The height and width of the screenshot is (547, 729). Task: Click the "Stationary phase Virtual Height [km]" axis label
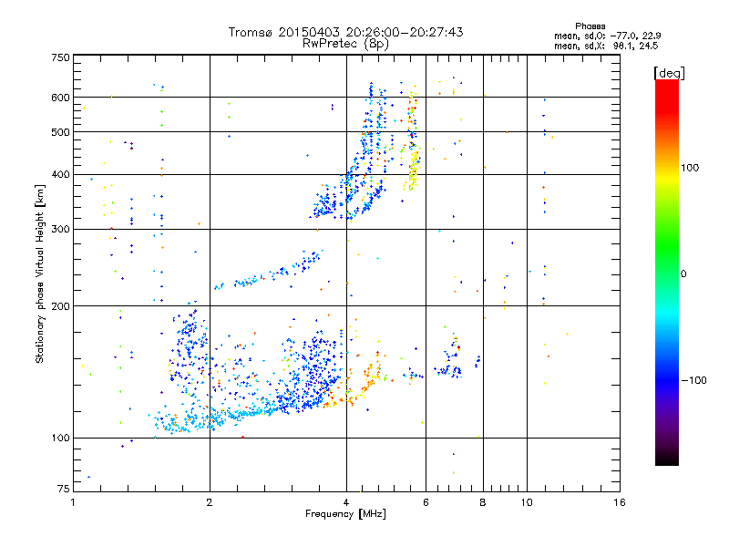tap(39, 274)
